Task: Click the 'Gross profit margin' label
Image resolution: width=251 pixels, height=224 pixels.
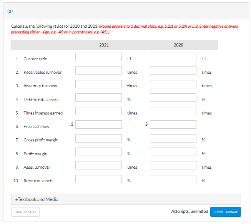Action: (x=41, y=140)
